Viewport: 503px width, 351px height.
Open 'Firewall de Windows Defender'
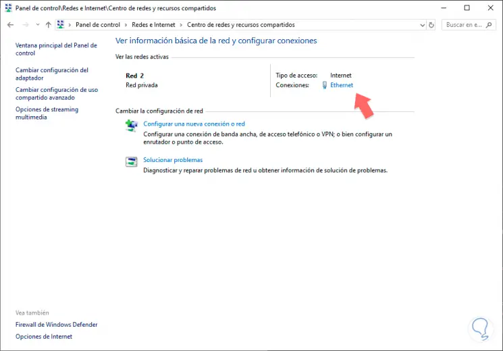click(x=57, y=325)
